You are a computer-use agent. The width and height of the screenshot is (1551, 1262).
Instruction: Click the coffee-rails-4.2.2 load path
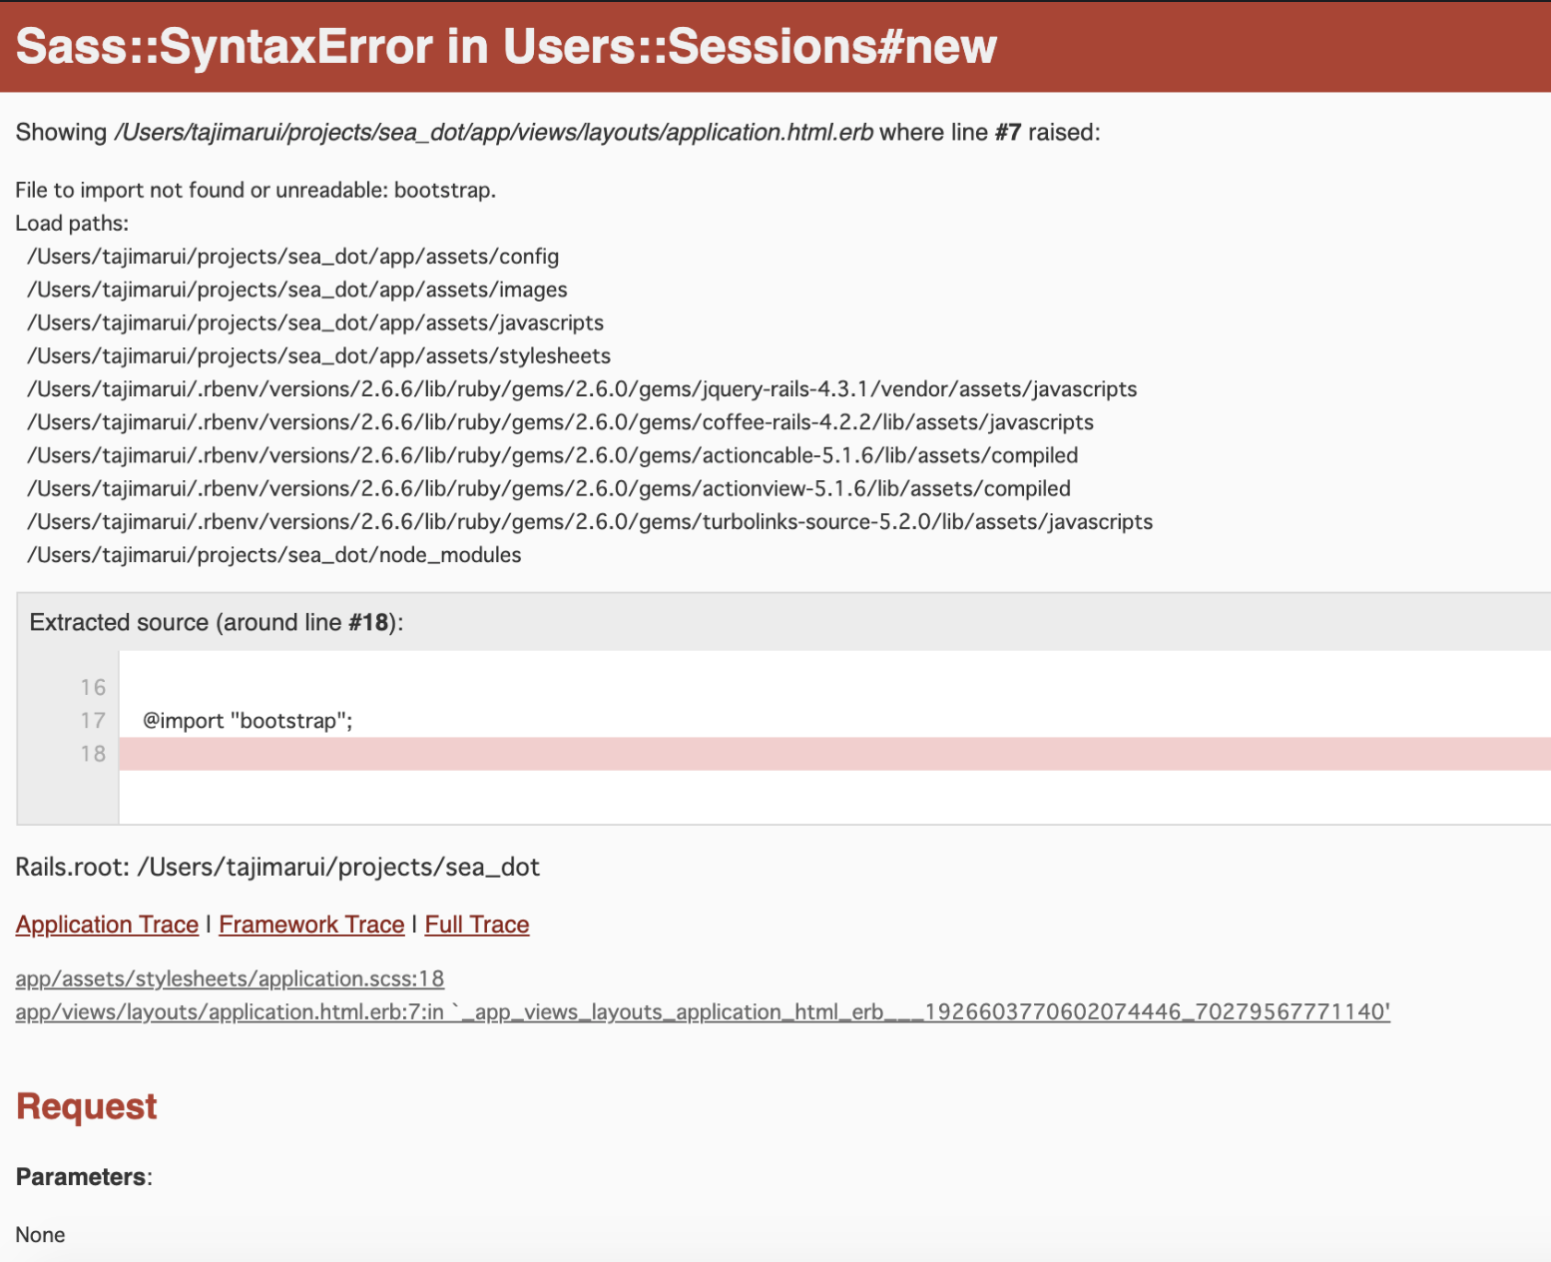(x=560, y=422)
